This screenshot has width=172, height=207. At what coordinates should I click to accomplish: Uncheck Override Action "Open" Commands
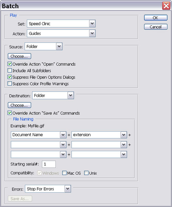click(x=10, y=64)
